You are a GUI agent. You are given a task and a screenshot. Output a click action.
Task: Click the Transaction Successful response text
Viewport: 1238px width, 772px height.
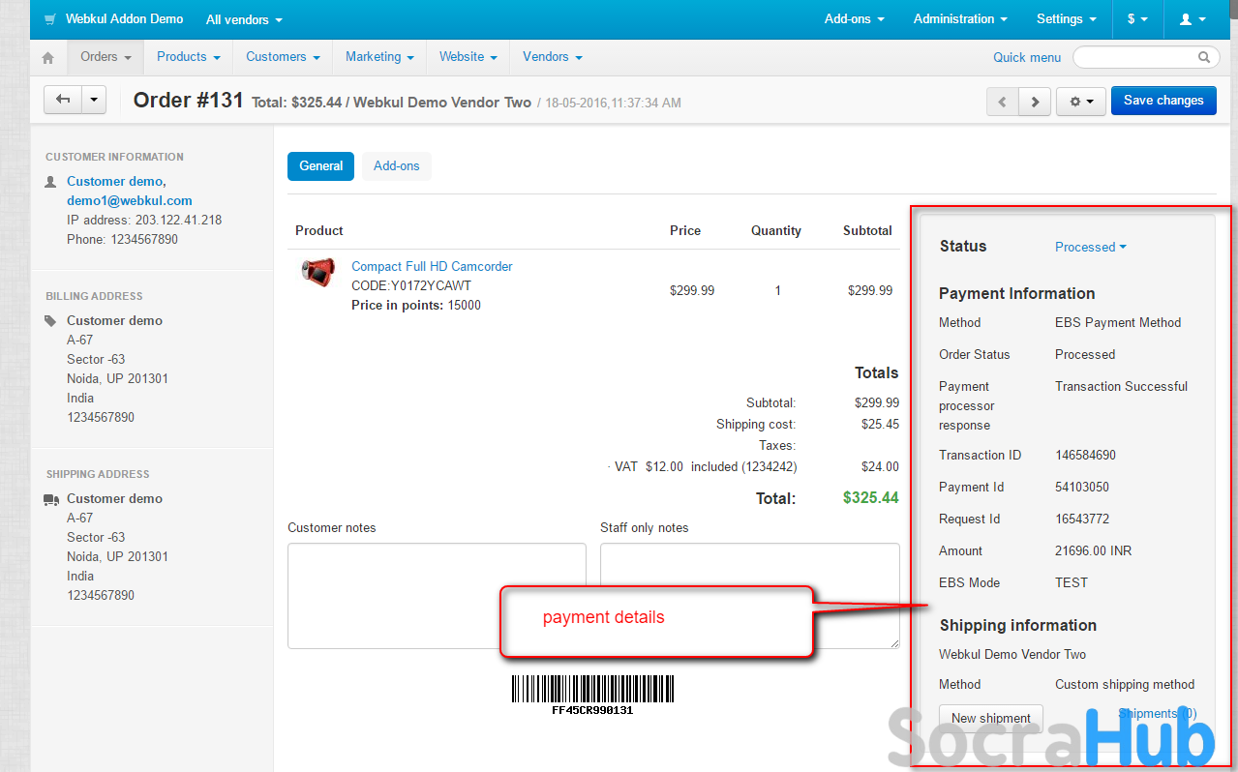(1121, 386)
